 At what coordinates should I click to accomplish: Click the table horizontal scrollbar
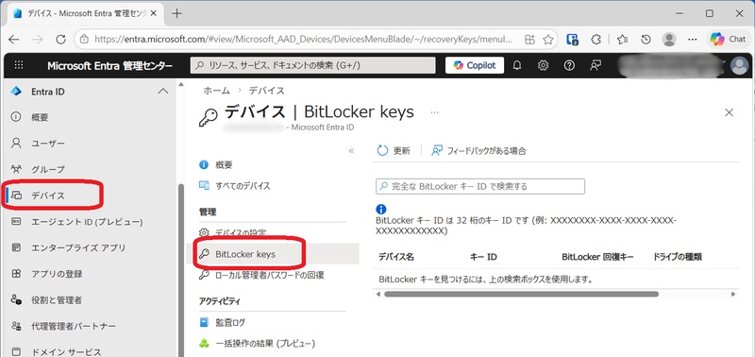pos(521,294)
